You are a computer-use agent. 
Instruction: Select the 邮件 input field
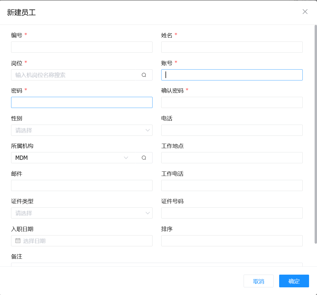82,185
